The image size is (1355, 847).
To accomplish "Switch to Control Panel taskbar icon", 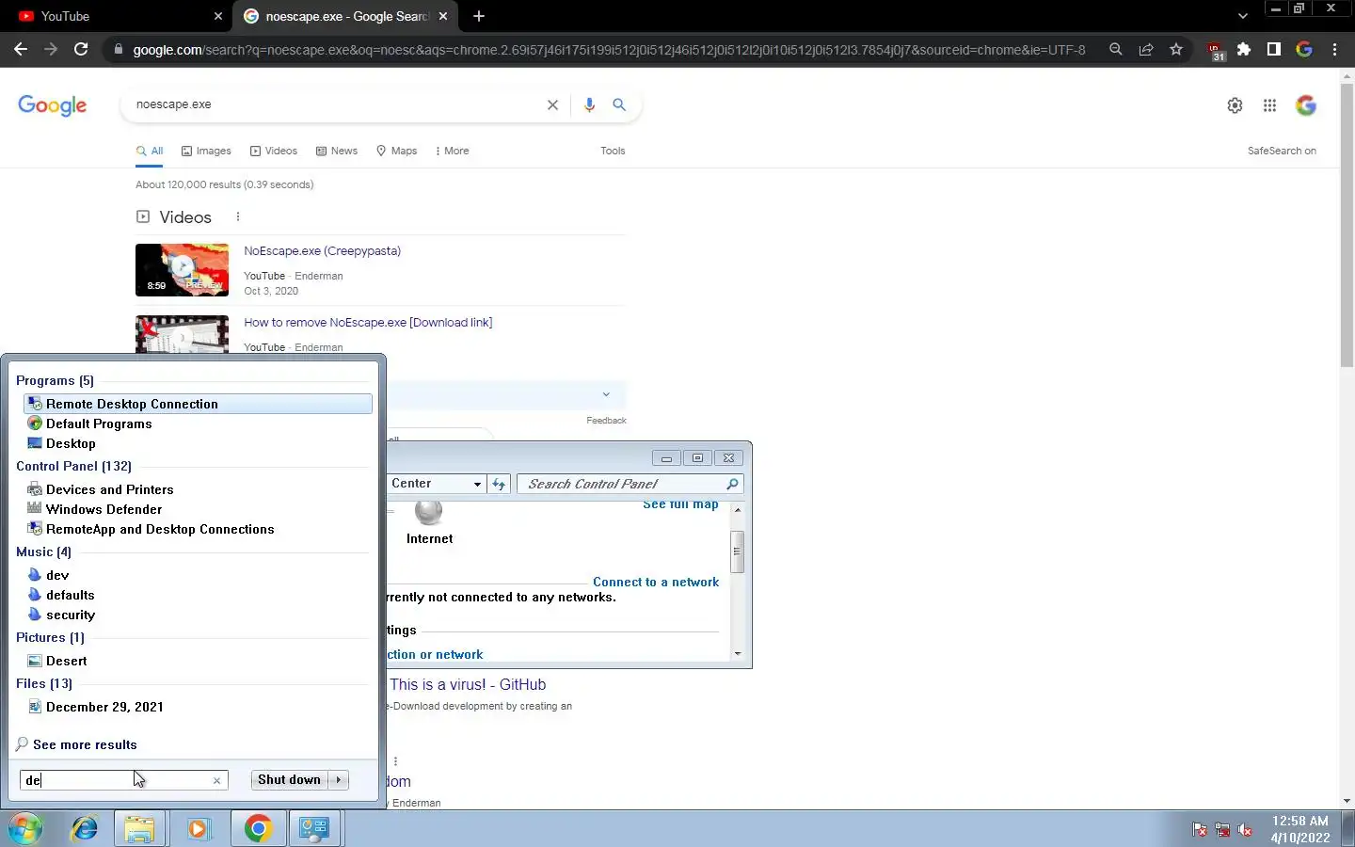I will click(313, 828).
